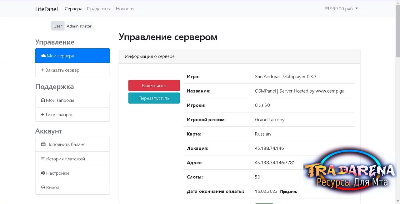Click the cloud icon beside Мои сервера
The image size is (400, 204).
(43, 56)
